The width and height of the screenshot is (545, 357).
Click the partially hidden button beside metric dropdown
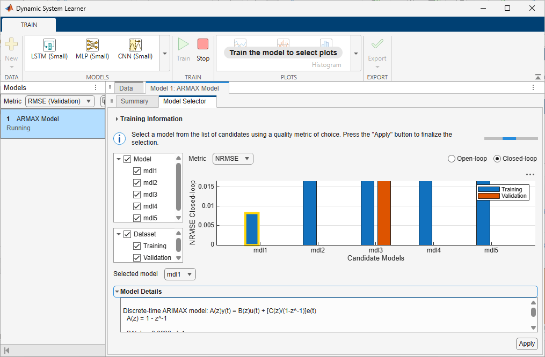[103, 101]
